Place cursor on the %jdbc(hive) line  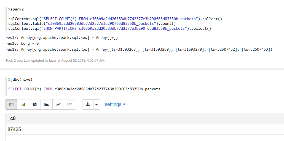click(x=20, y=79)
